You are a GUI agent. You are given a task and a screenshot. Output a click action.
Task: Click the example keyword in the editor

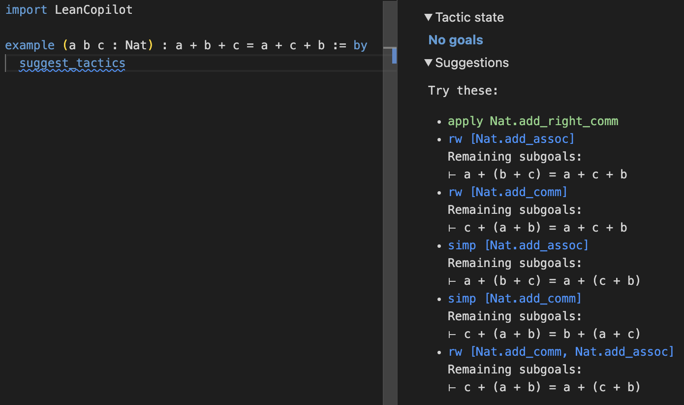pyautogui.click(x=30, y=45)
